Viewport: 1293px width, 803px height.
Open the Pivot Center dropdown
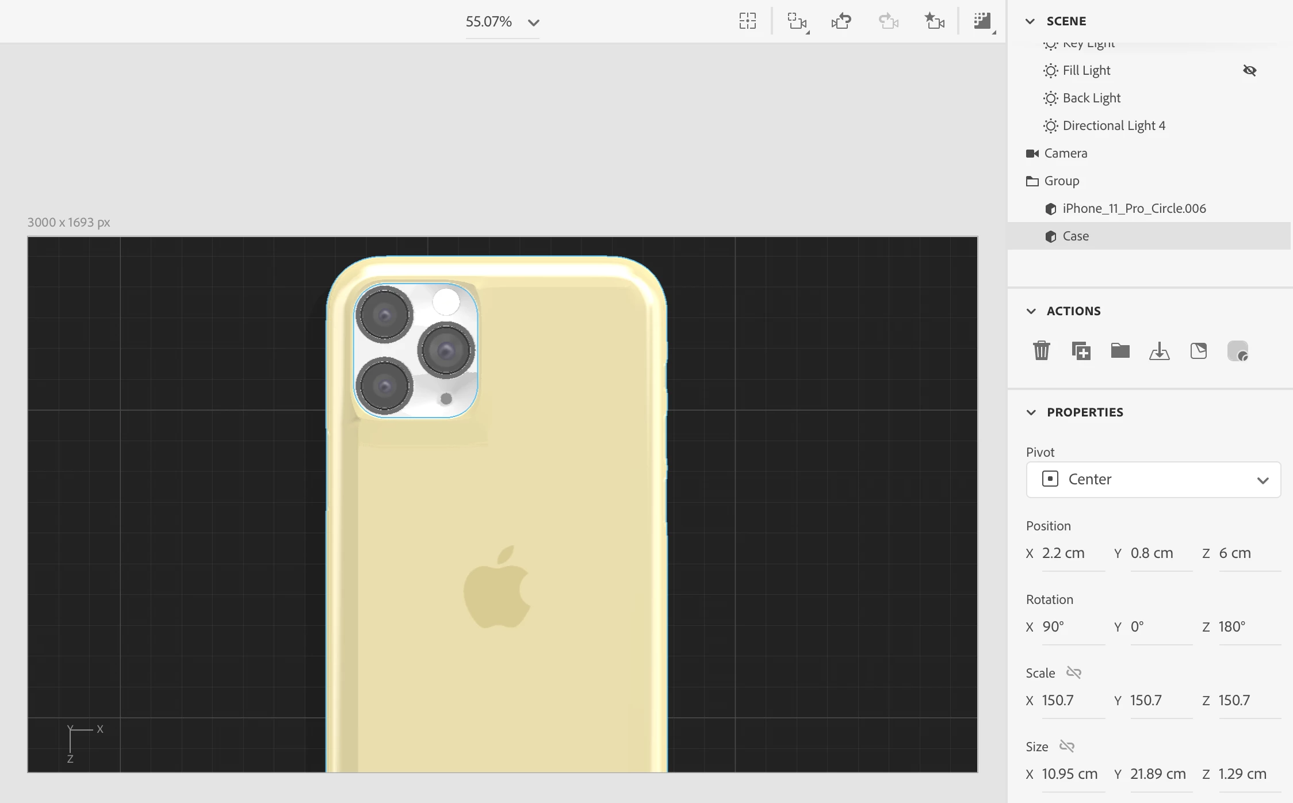click(x=1153, y=479)
